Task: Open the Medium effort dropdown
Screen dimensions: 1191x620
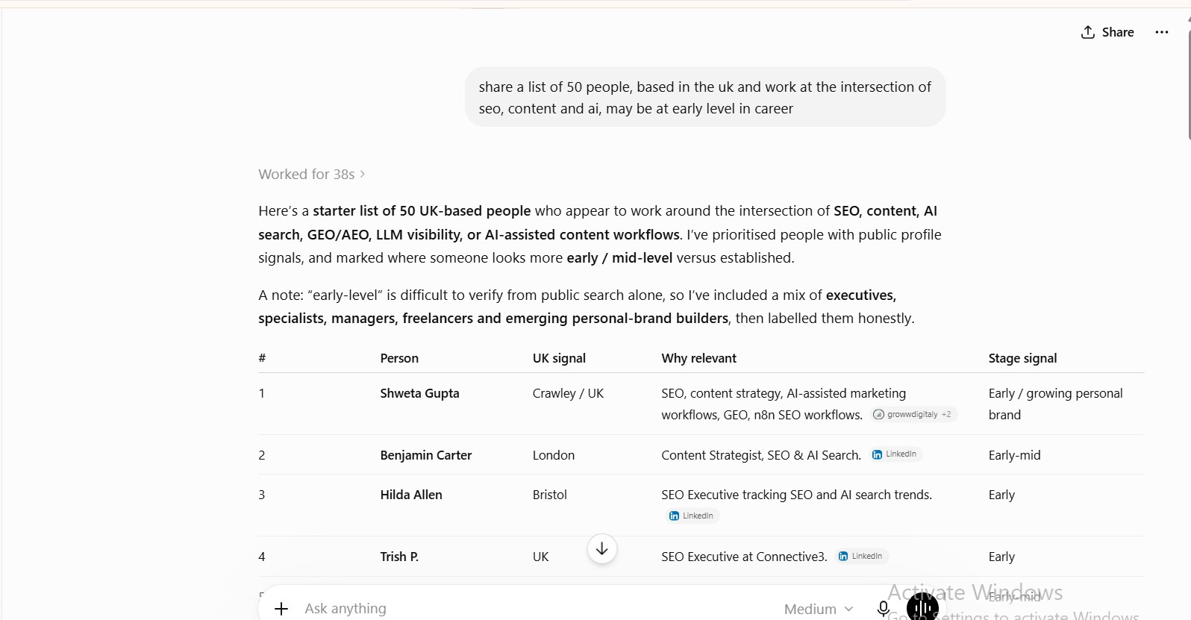Action: coord(819,609)
